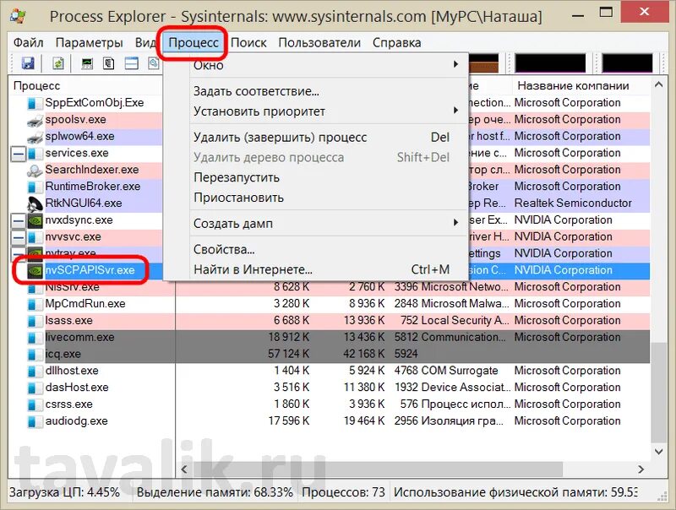Click the audiodg.exe process icon

point(33,421)
